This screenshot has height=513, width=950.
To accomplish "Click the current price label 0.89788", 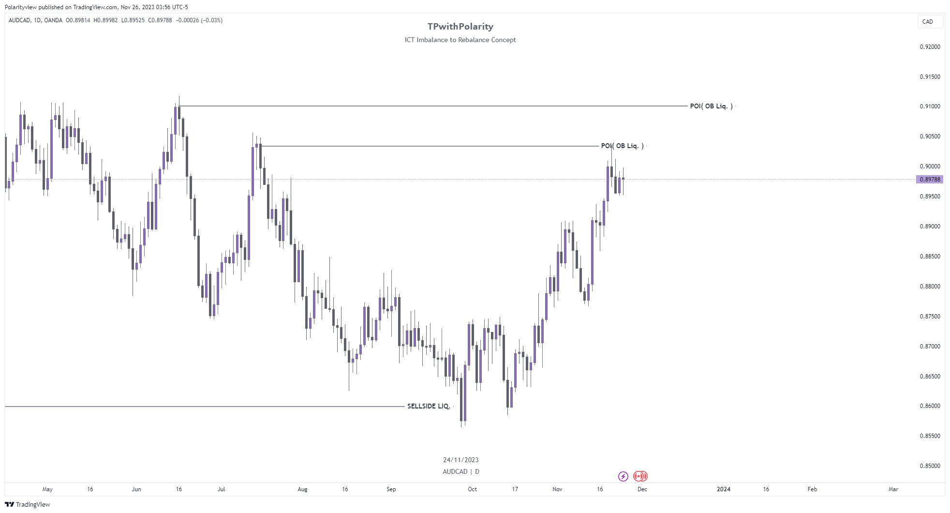I will pyautogui.click(x=930, y=180).
